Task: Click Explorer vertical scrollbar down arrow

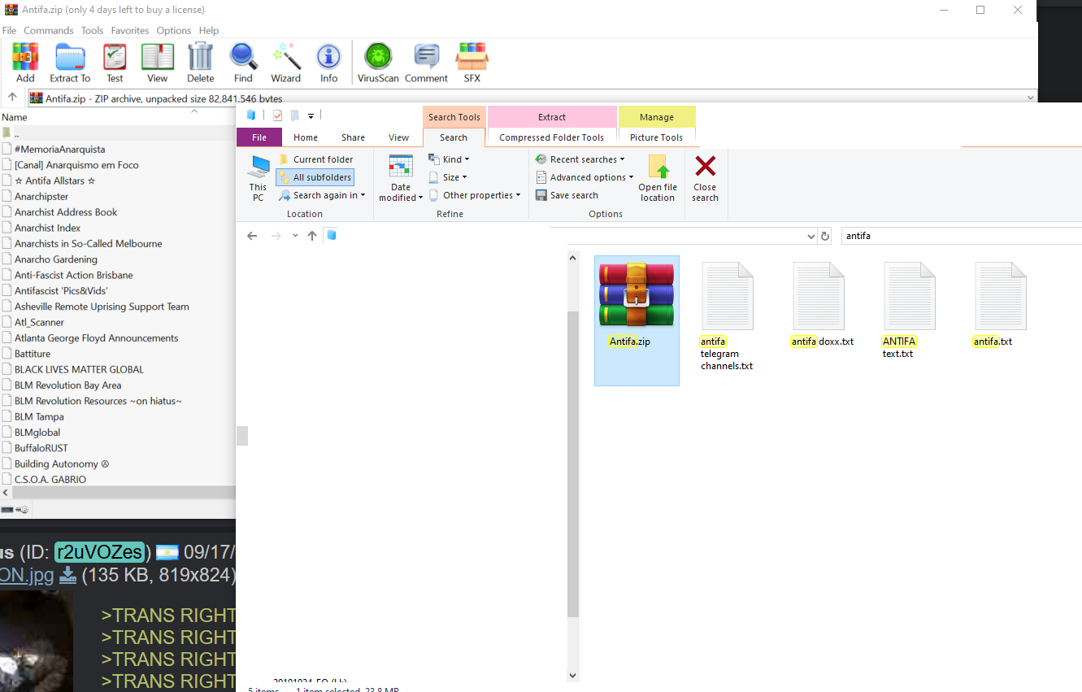Action: (x=572, y=675)
